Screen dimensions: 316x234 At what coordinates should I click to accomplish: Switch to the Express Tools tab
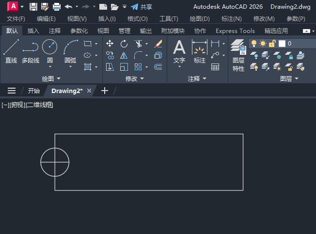(x=235, y=31)
